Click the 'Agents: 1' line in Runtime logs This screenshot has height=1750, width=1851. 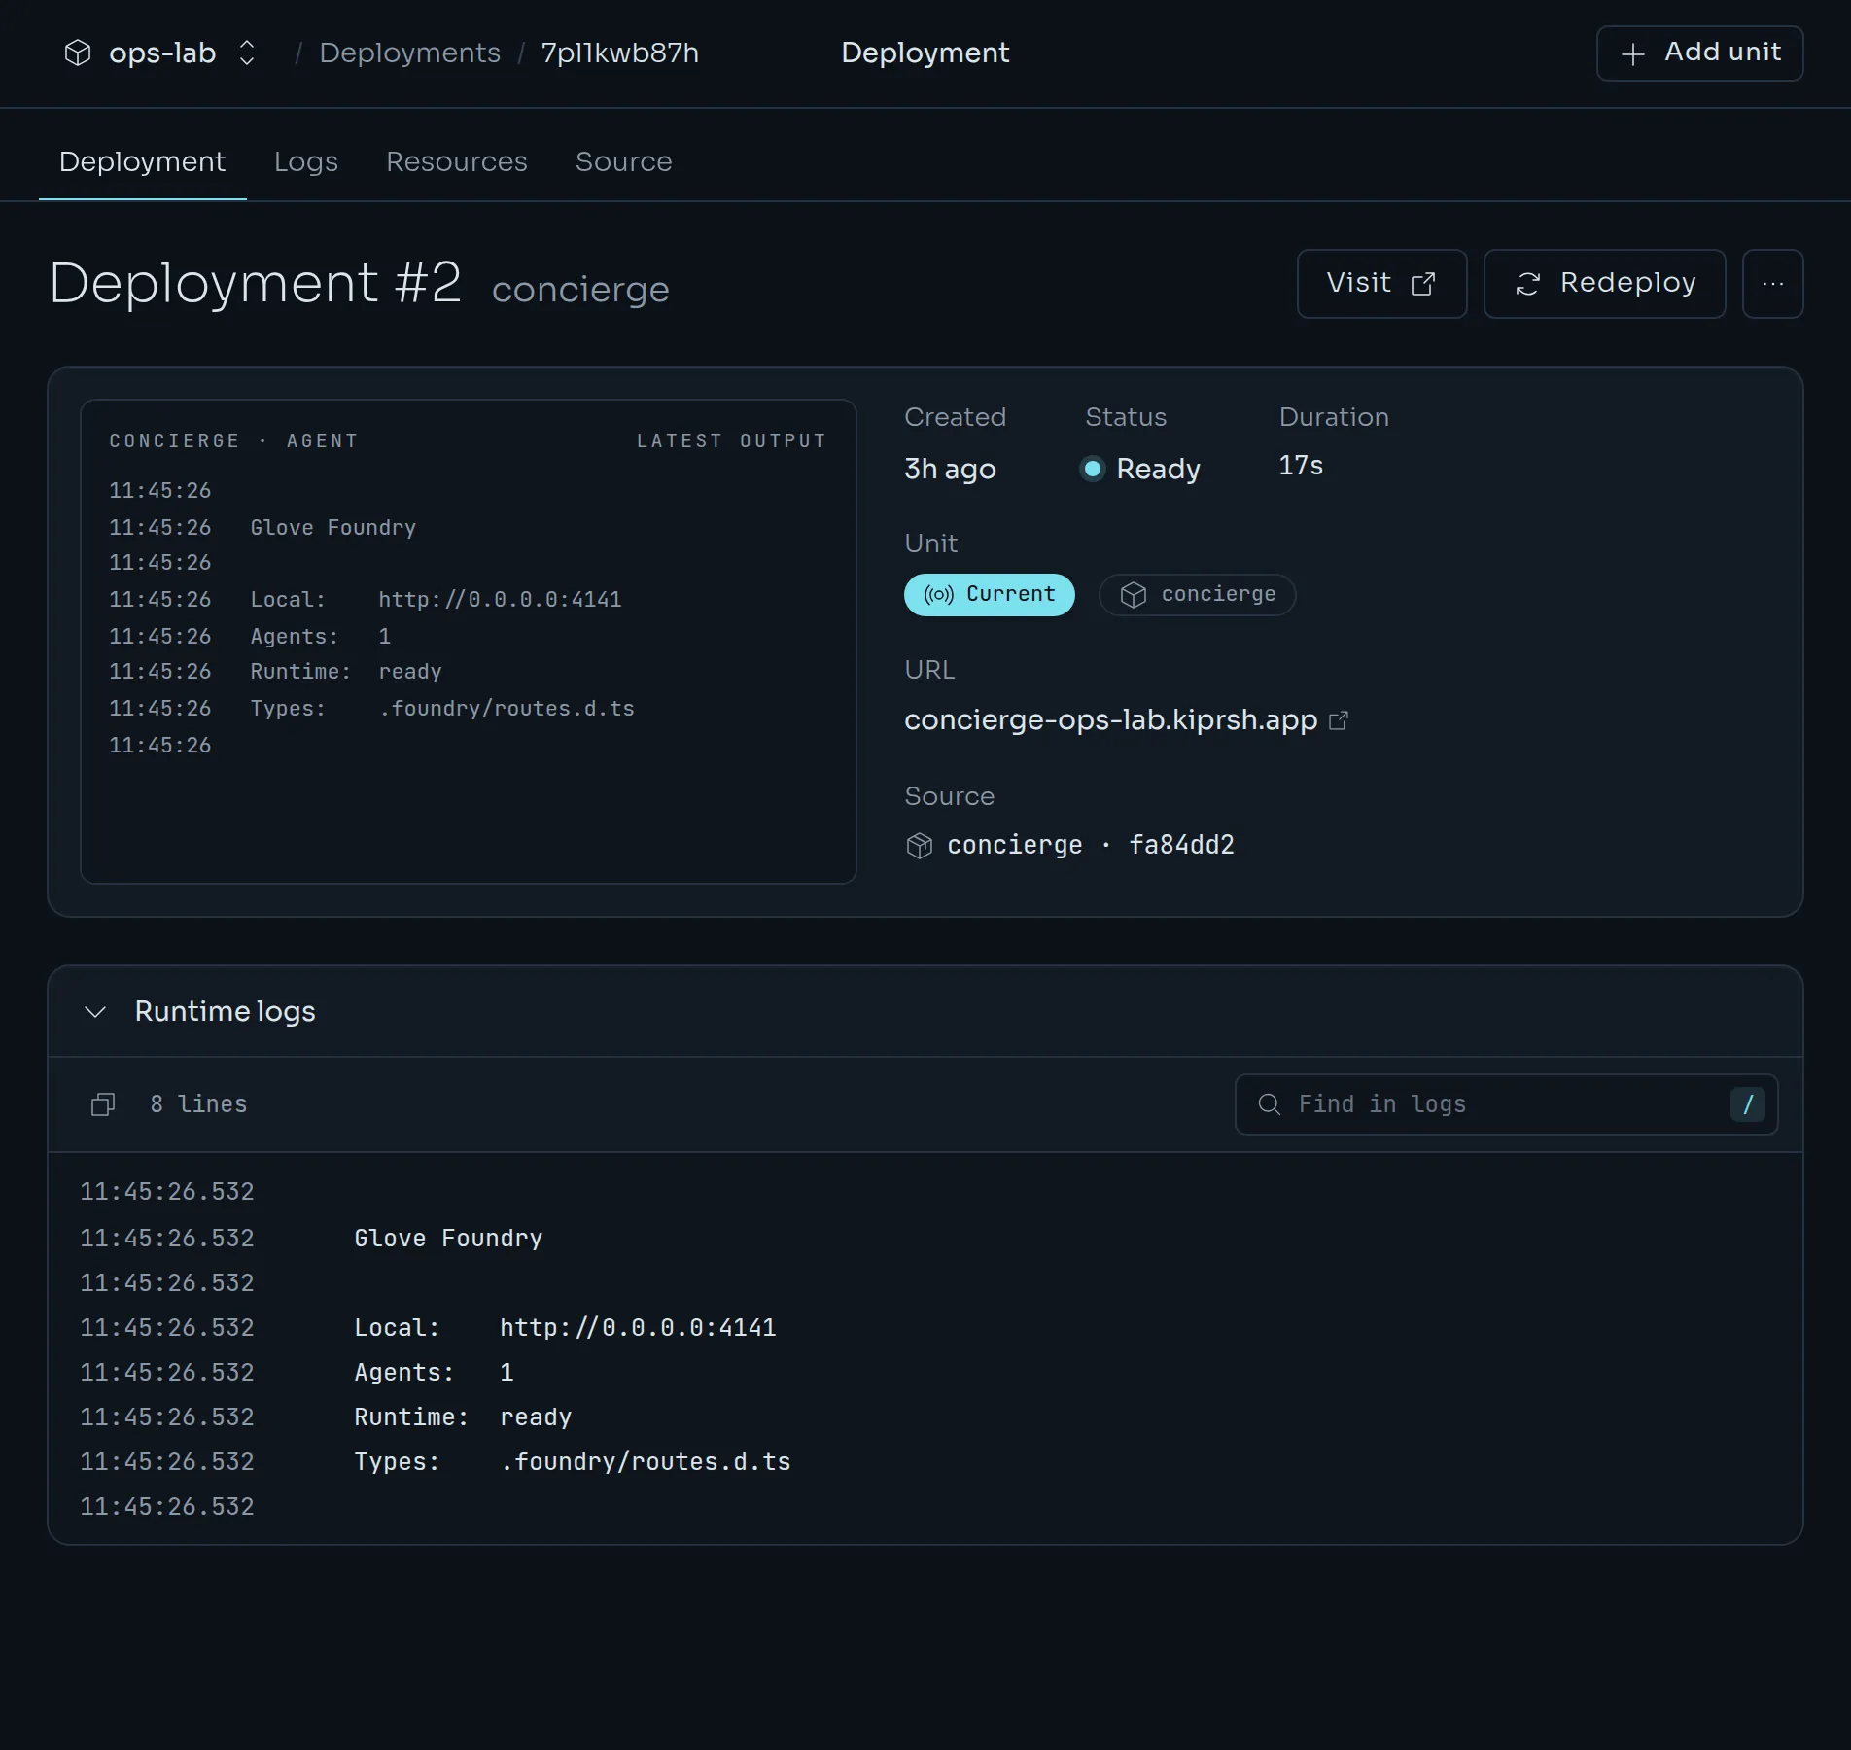pos(434,1372)
